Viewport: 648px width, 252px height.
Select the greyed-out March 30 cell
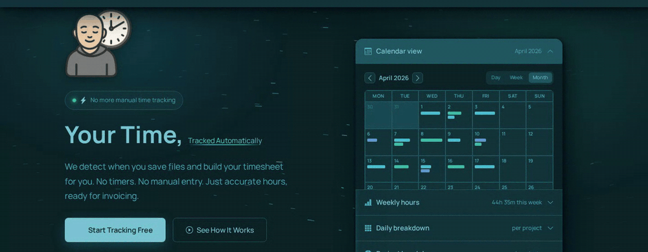coord(378,115)
